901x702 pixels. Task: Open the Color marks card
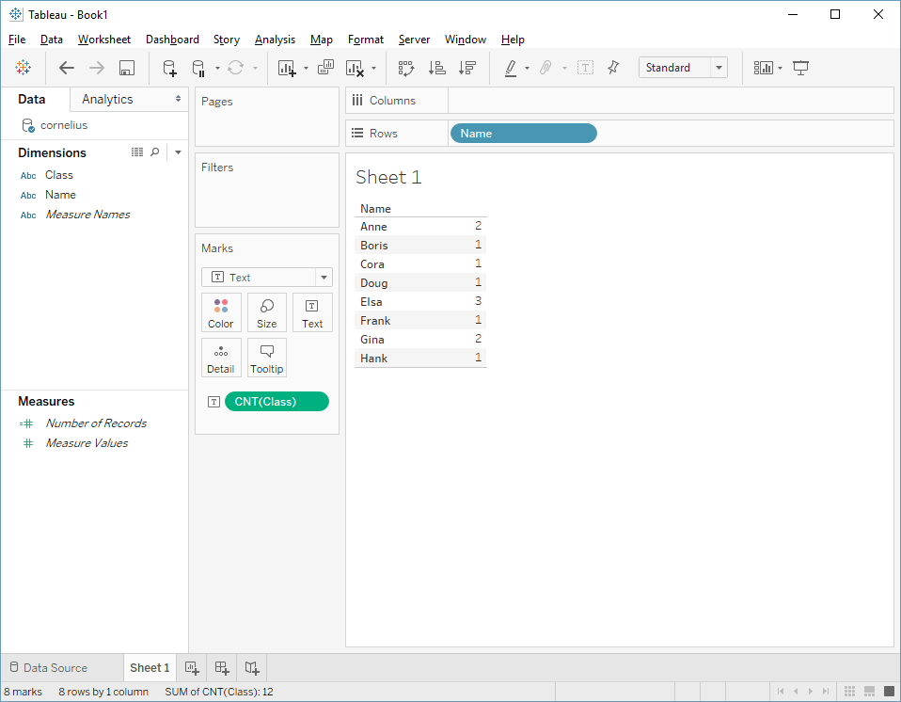coord(221,312)
